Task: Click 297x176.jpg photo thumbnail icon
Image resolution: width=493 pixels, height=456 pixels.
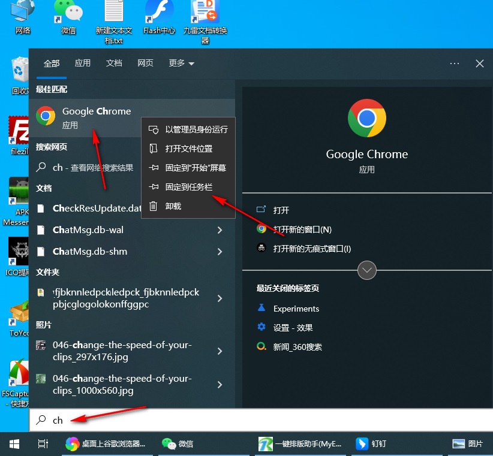Action: point(41,345)
